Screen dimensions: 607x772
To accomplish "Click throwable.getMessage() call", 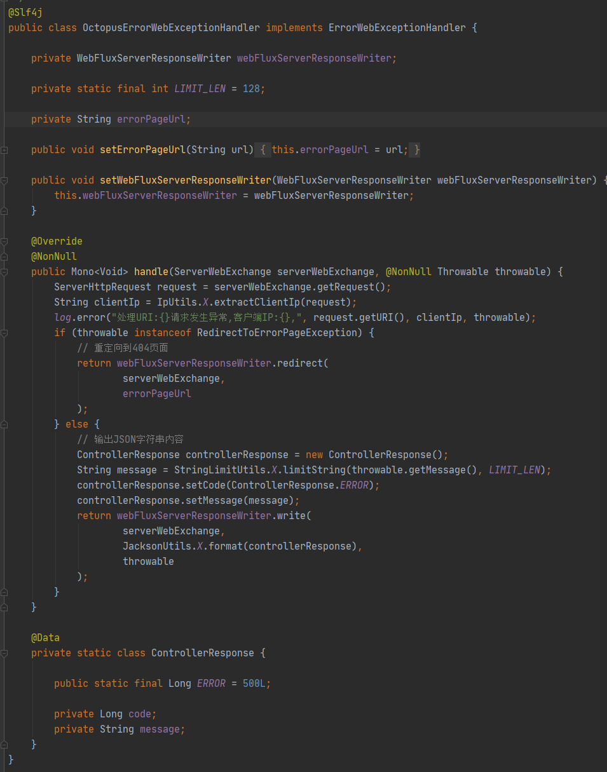I will pyautogui.click(x=414, y=470).
